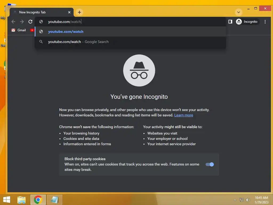This screenshot has width=273, height=205.
Task: Minimize the Chrome window
Action: point(248,8)
